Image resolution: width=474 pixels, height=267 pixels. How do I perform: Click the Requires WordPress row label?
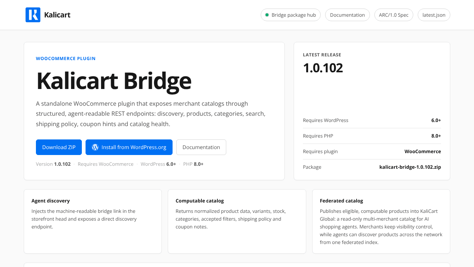(x=326, y=120)
